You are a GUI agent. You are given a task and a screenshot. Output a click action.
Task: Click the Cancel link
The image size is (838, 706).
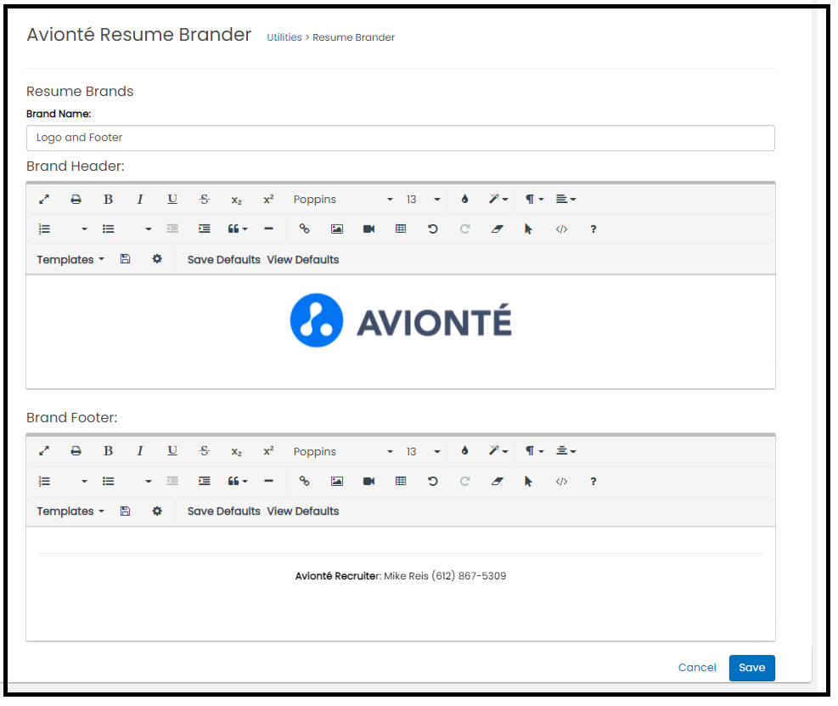click(697, 668)
